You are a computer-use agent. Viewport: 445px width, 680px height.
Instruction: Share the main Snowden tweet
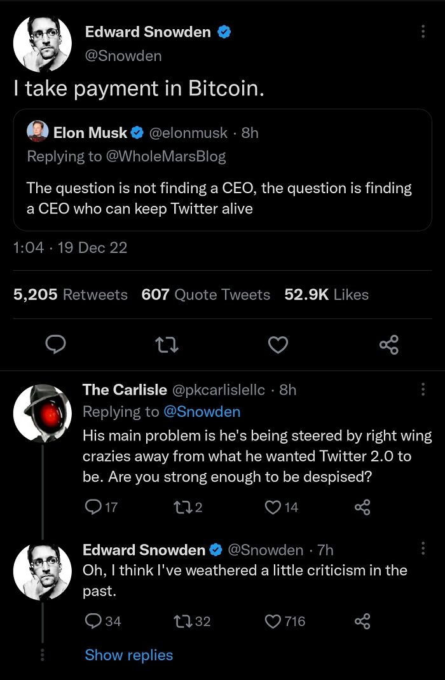coord(388,344)
